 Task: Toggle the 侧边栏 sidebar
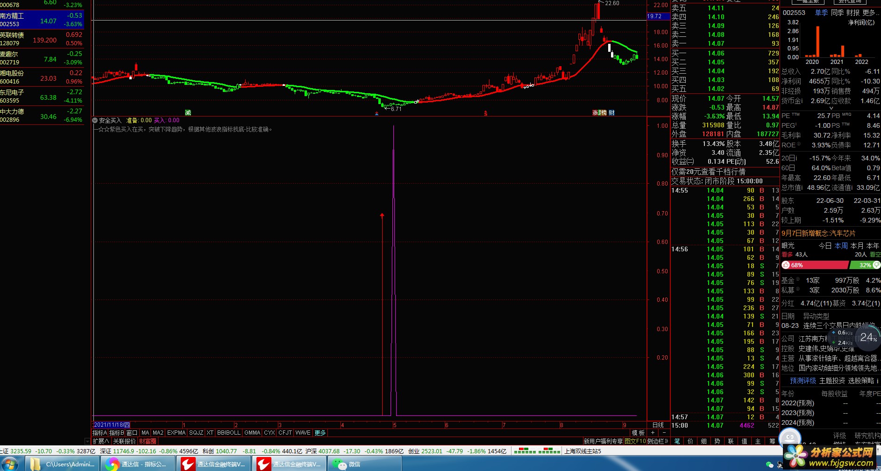click(658, 441)
